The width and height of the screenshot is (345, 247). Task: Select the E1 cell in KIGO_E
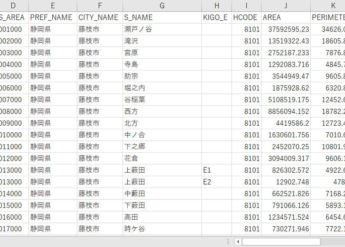point(217,170)
